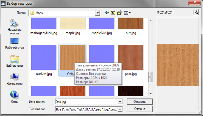The image size is (203, 116).
Task: Click the Отмена button
Action: [140, 109]
